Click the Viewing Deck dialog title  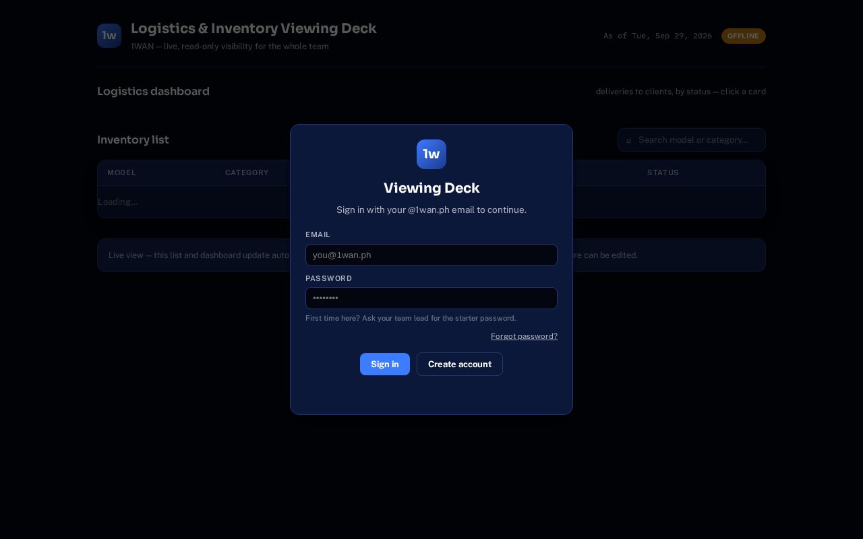click(431, 188)
